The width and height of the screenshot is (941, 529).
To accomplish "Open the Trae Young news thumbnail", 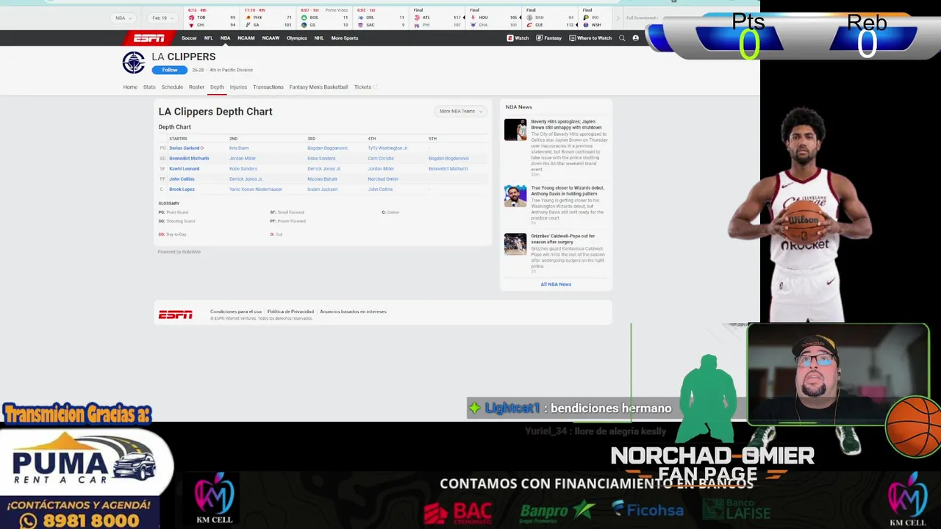I will tap(515, 195).
